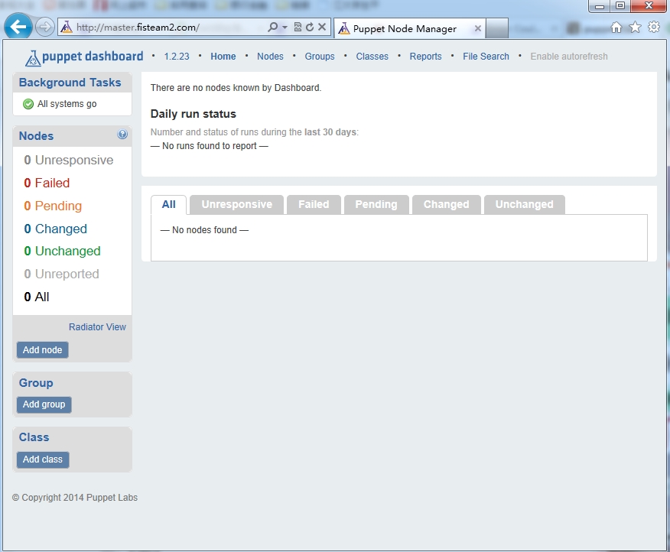Enable autorefresh in the navigation bar
This screenshot has height=552, width=670.
[x=568, y=57]
